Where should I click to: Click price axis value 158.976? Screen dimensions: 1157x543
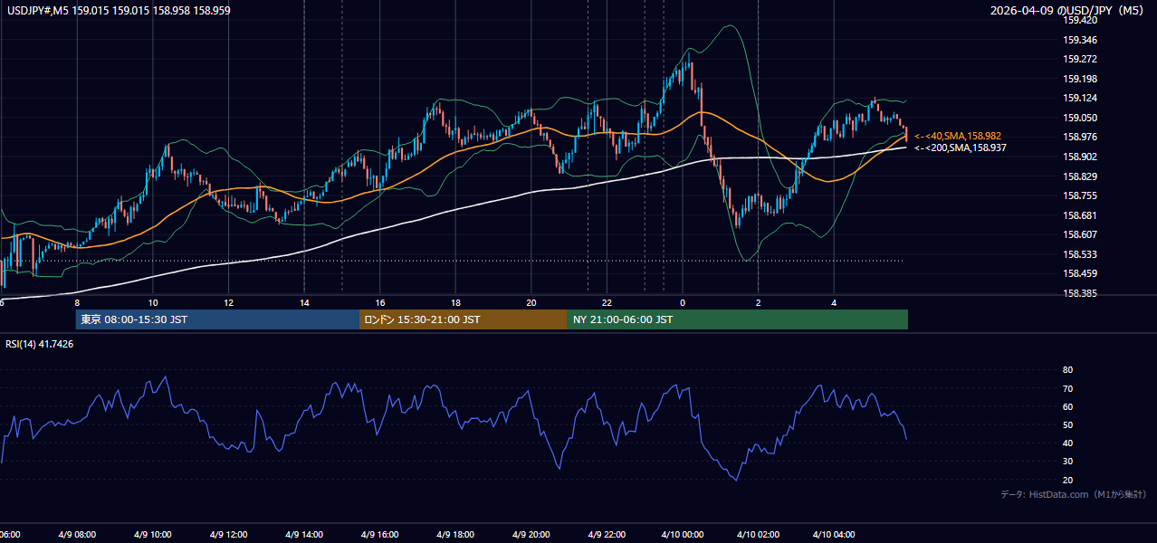pyautogui.click(x=1081, y=137)
